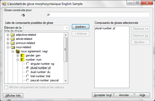Screen dimensions: 155x101
Task: Open the Élément de la liste dropdown
Action: pos(67,28)
